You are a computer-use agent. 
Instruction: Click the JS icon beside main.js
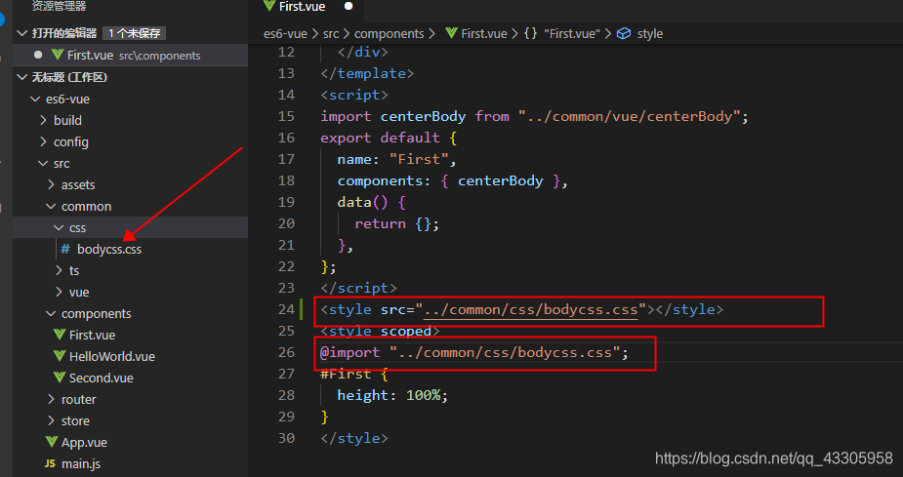pyautogui.click(x=50, y=463)
